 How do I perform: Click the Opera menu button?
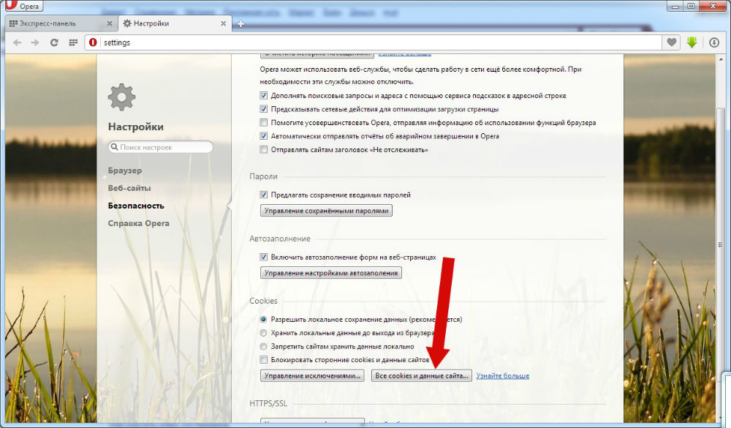click(x=22, y=7)
